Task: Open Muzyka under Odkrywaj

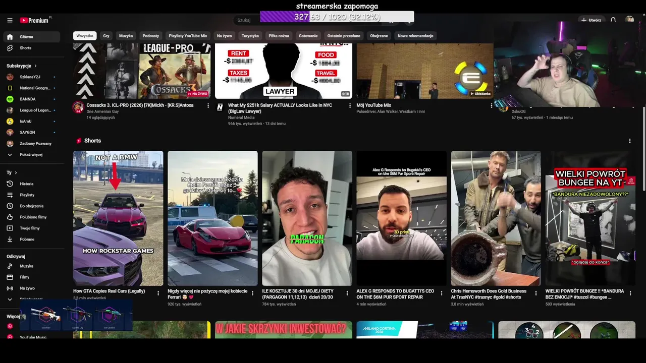Action: coord(31,266)
